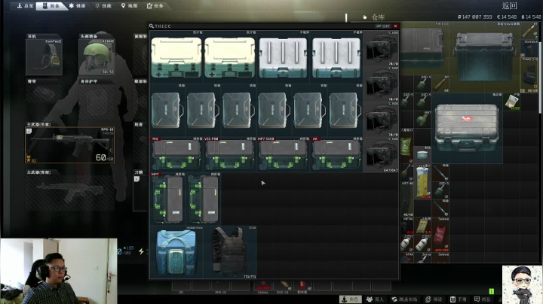
Task: Select the cash bundle beside silver case
Action: [511, 102]
